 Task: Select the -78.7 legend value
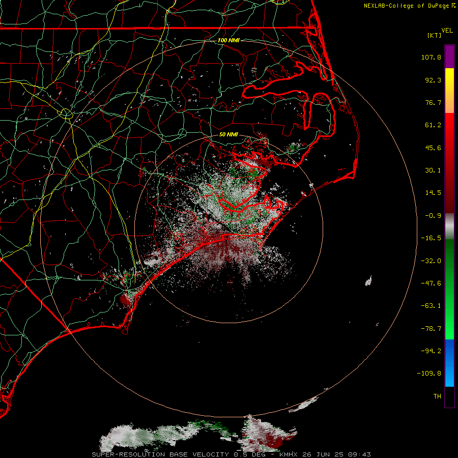click(x=431, y=329)
